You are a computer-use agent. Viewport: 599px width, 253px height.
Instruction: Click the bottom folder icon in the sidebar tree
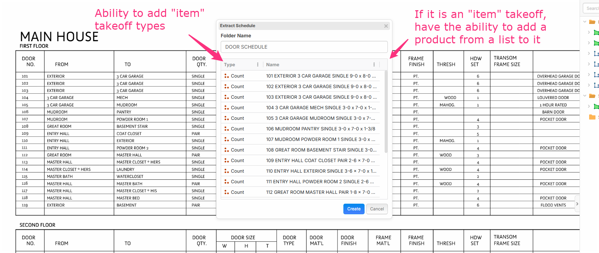pyautogui.click(x=592, y=117)
